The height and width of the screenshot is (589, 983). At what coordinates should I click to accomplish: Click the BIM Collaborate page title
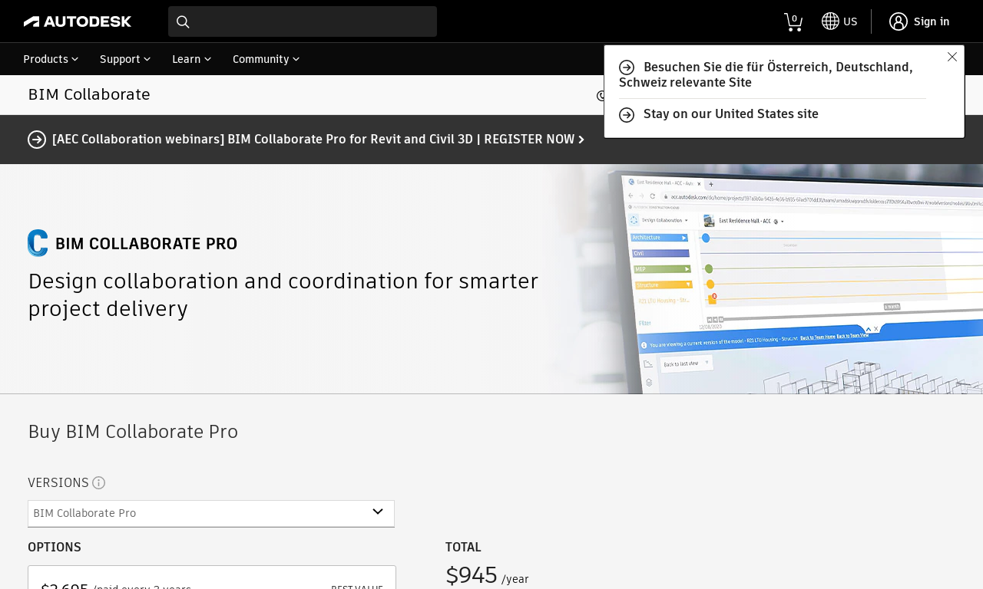click(89, 94)
